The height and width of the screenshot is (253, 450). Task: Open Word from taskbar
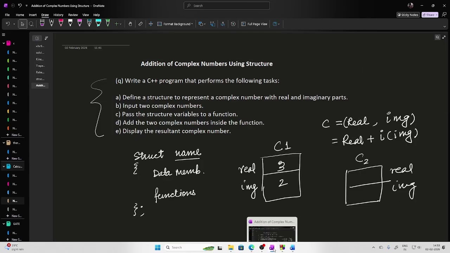tap(292, 248)
